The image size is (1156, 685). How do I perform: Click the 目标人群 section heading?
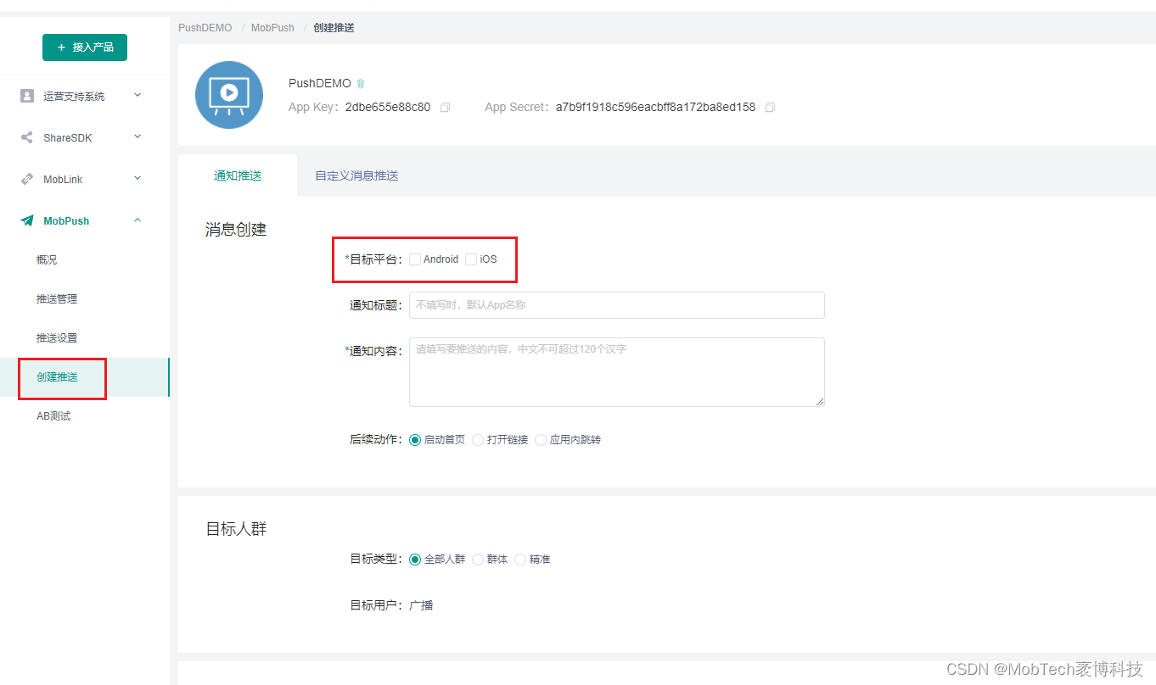236,529
